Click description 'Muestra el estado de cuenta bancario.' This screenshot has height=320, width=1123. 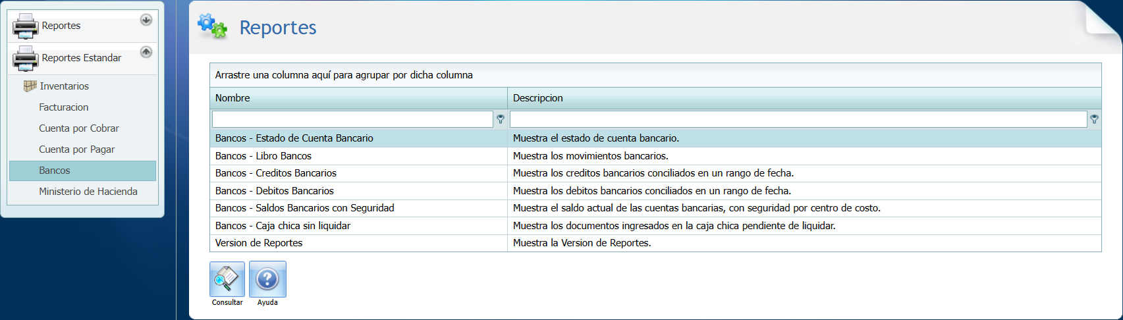pos(596,138)
